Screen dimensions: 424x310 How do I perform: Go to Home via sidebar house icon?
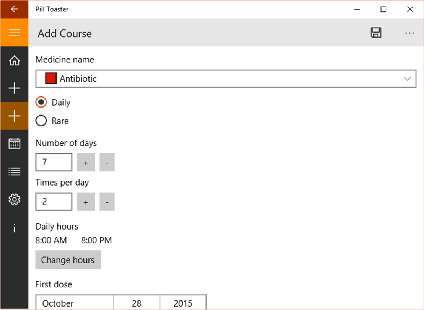(x=14, y=60)
